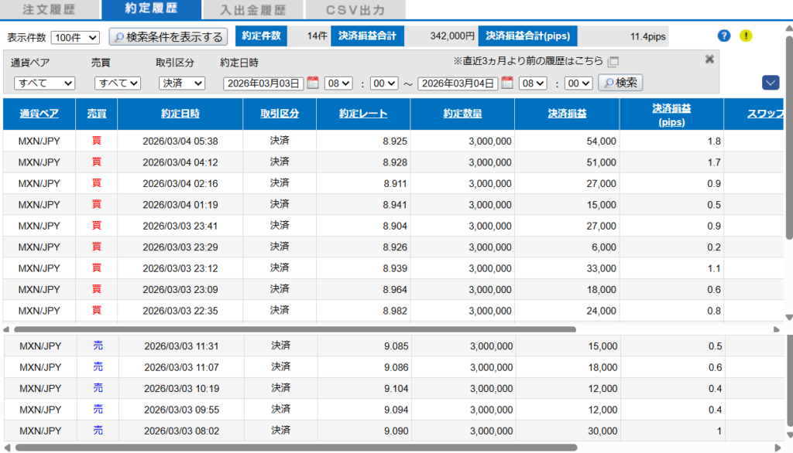Close the search conditions panel with X
This screenshot has width=793, height=453.
click(x=709, y=59)
